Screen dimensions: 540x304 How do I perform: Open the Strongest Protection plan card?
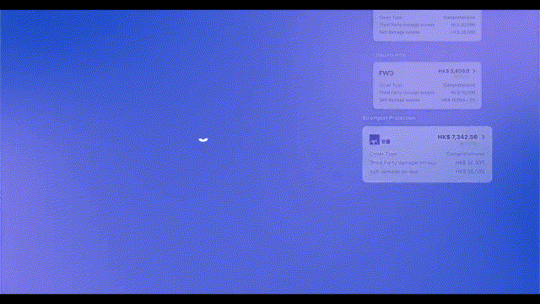coord(427,154)
